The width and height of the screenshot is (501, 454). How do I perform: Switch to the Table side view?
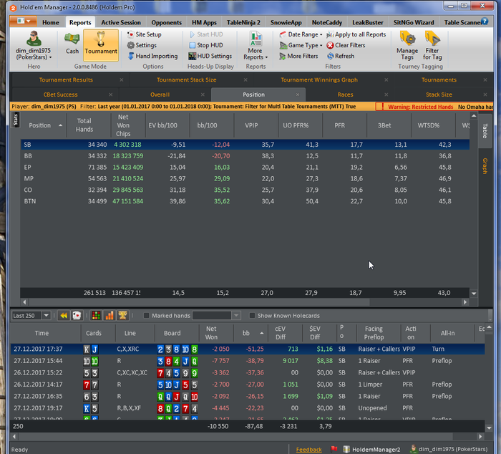pyautogui.click(x=485, y=130)
